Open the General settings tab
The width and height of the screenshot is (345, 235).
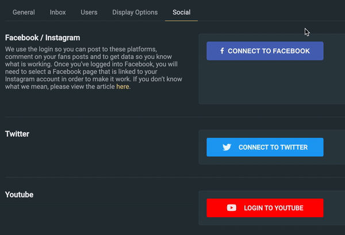24,12
